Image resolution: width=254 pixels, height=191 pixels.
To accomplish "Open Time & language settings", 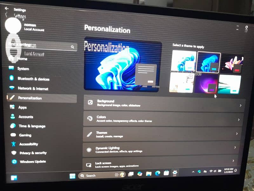I will tap(32, 126).
